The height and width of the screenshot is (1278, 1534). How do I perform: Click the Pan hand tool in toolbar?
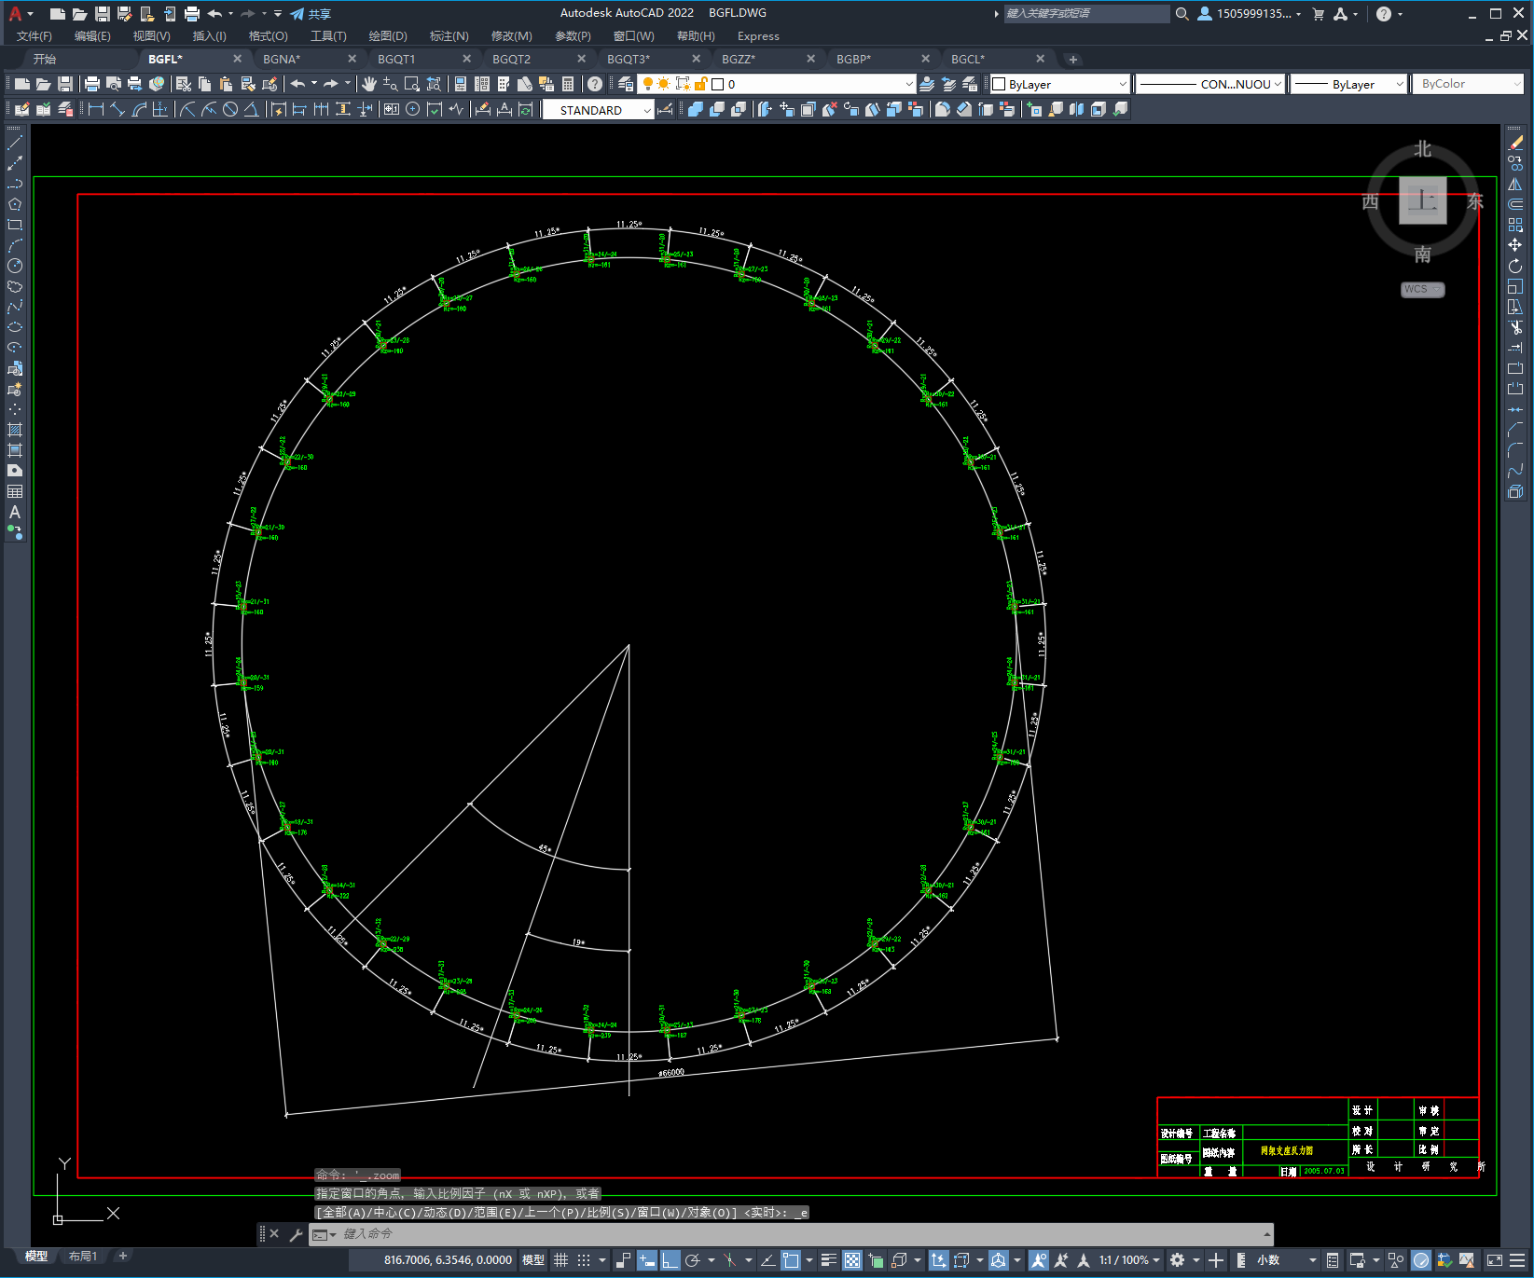pos(369,84)
